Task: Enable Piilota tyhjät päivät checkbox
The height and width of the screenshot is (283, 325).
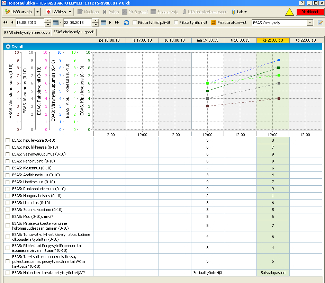Action: [x=135, y=23]
